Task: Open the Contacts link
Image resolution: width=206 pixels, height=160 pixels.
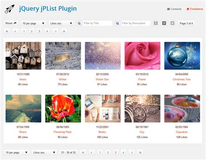Action: 174,9
